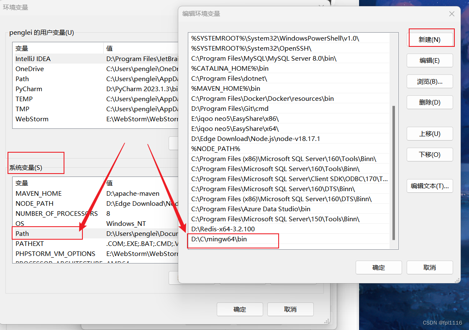
Task: Click the 下移(O) move down button
Action: click(x=430, y=154)
